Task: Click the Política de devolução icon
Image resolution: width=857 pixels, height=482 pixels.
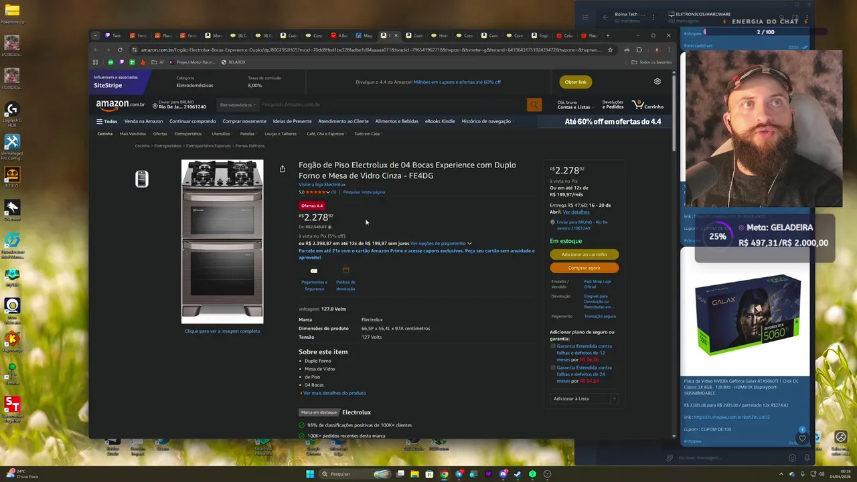Action: [x=345, y=270]
